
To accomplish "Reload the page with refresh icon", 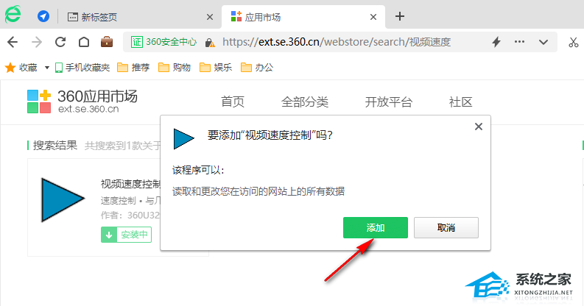I will (60, 42).
